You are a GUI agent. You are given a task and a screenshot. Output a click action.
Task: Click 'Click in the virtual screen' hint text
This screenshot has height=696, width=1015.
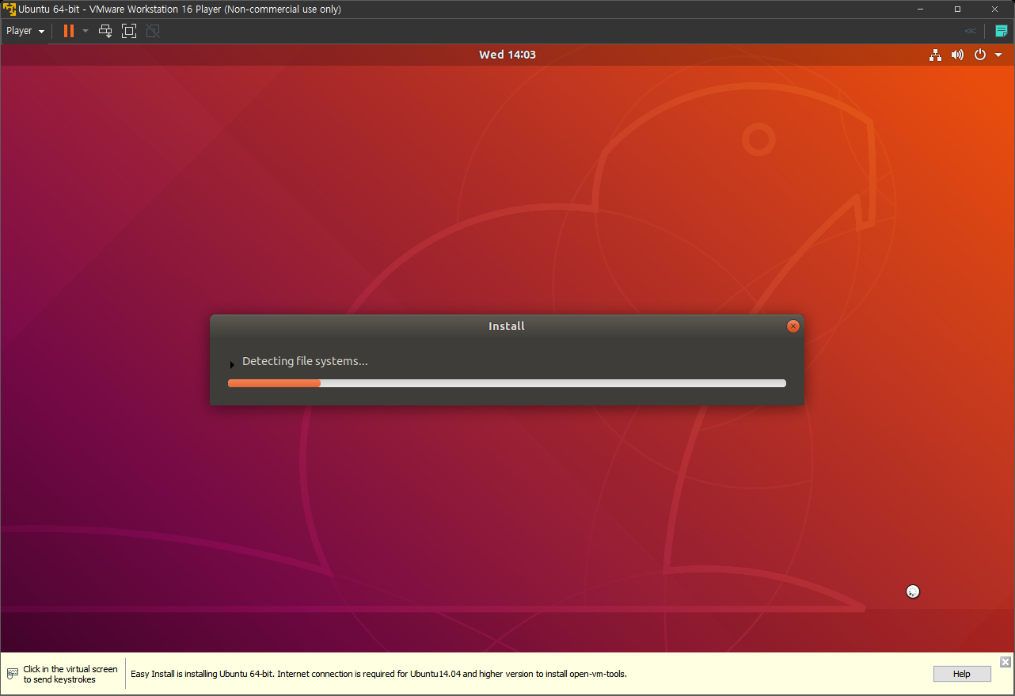point(70,675)
